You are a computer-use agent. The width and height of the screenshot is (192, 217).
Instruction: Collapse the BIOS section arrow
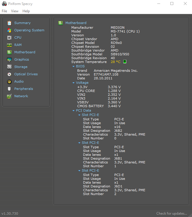click(x=73, y=66)
